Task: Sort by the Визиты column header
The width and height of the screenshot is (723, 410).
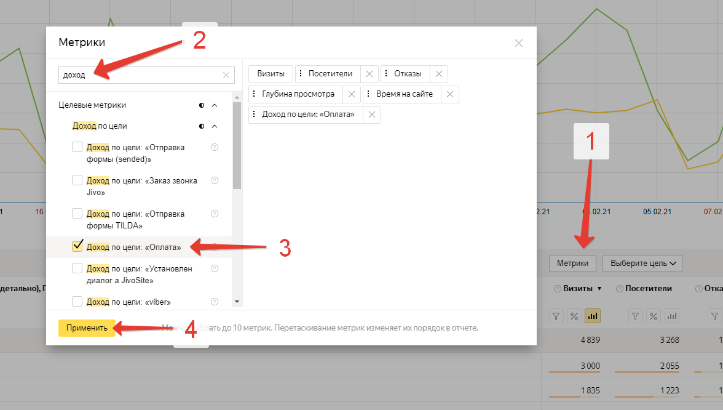Action: [578, 289]
